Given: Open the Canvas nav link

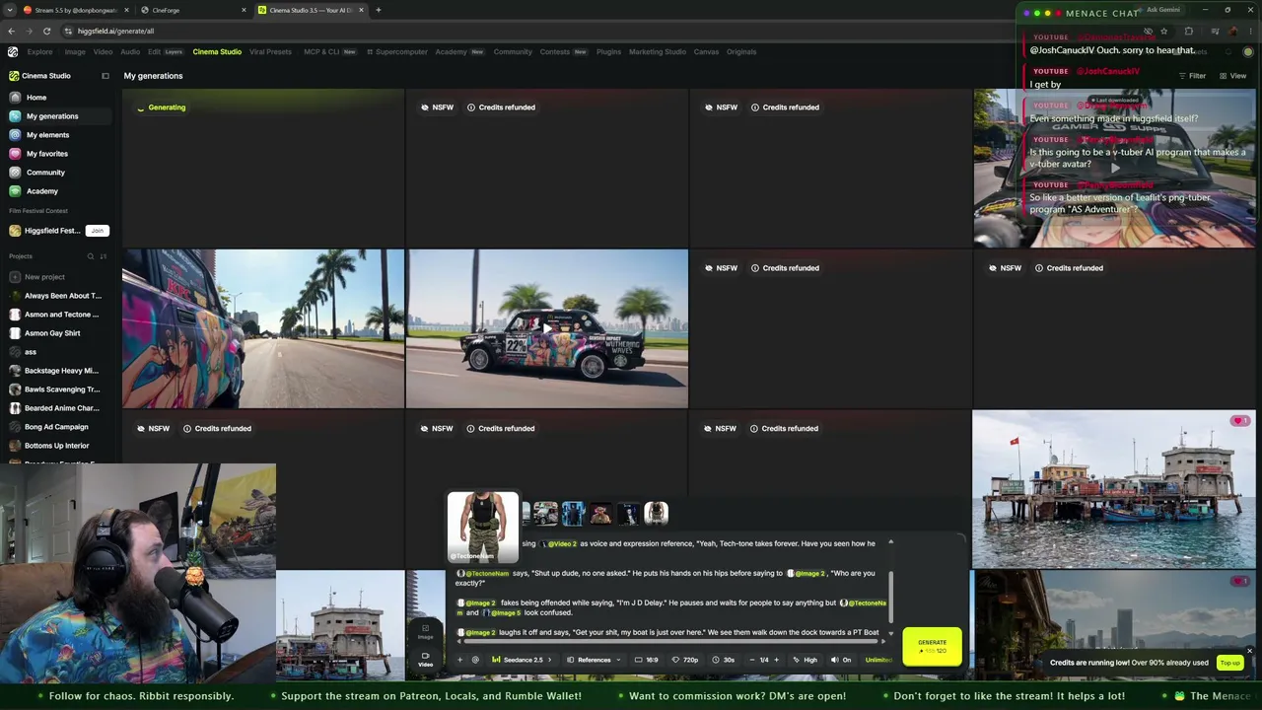Looking at the screenshot, I should click(706, 52).
